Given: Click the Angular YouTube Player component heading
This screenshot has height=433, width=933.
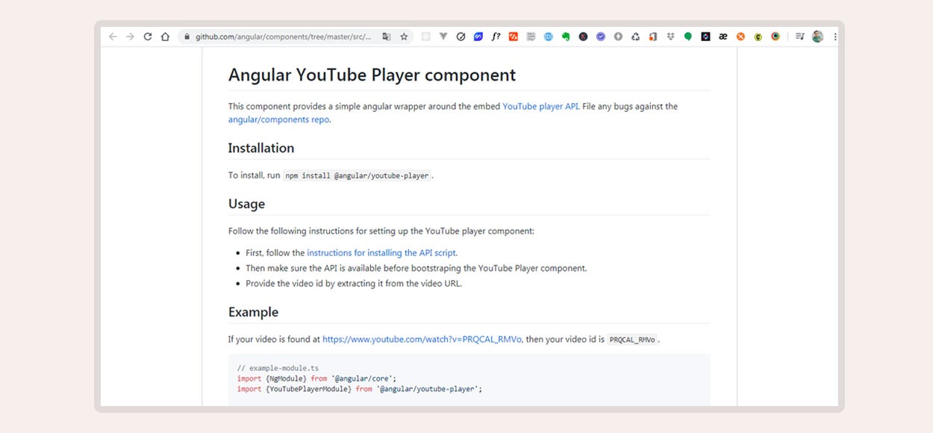Looking at the screenshot, I should (x=372, y=75).
